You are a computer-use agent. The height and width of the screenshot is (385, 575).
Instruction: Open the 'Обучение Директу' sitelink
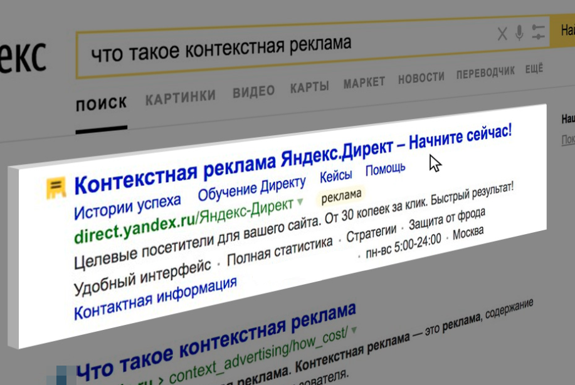tap(251, 188)
